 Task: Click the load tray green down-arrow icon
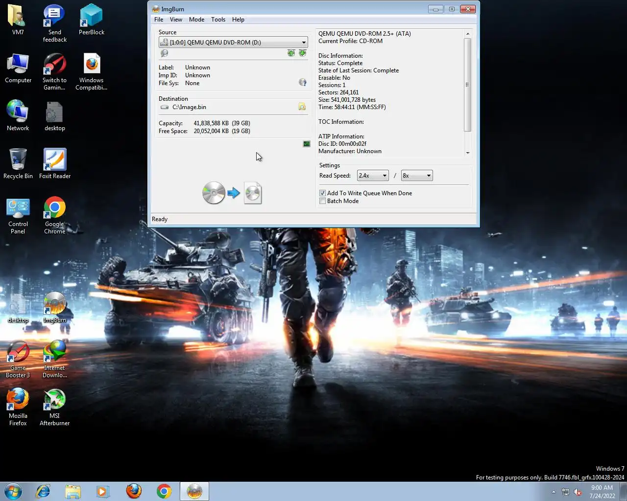click(302, 53)
